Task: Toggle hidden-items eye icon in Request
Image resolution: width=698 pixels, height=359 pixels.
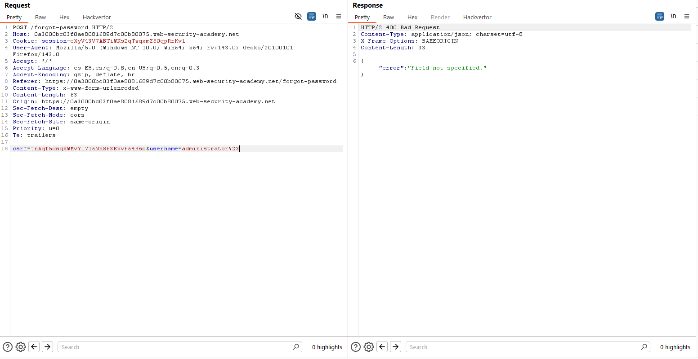Action: [x=298, y=17]
